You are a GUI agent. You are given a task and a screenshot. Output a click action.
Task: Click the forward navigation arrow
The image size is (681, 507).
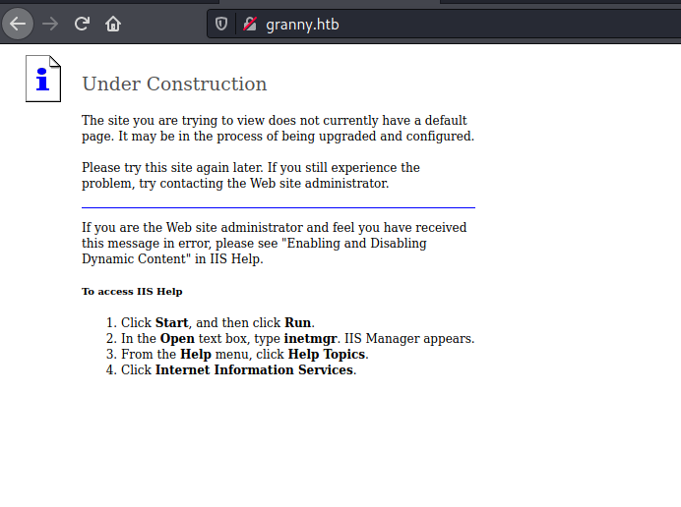50,24
